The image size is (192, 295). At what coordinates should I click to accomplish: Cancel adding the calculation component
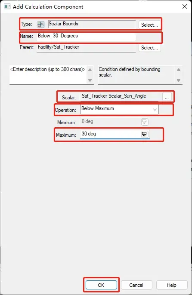(136, 285)
